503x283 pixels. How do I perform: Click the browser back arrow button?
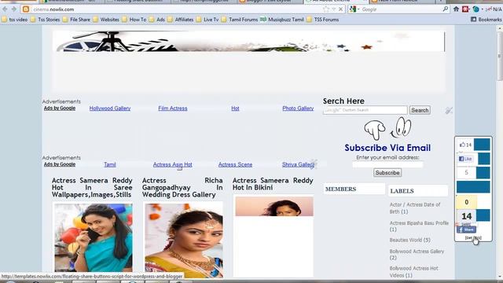click(x=5, y=9)
